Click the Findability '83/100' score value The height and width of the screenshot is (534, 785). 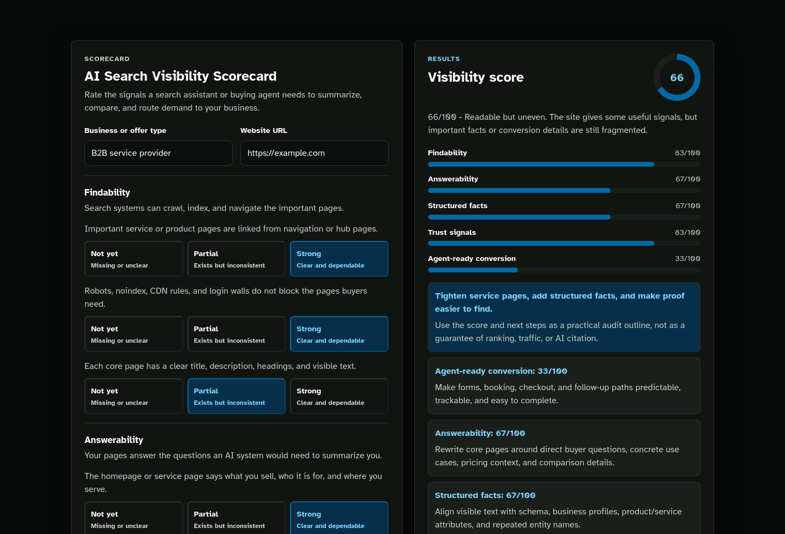(x=687, y=153)
